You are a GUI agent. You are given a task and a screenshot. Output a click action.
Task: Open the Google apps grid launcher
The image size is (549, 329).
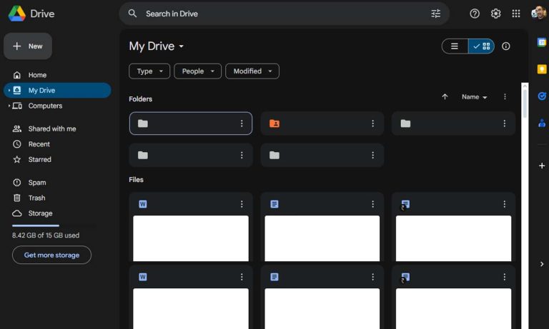tap(515, 14)
